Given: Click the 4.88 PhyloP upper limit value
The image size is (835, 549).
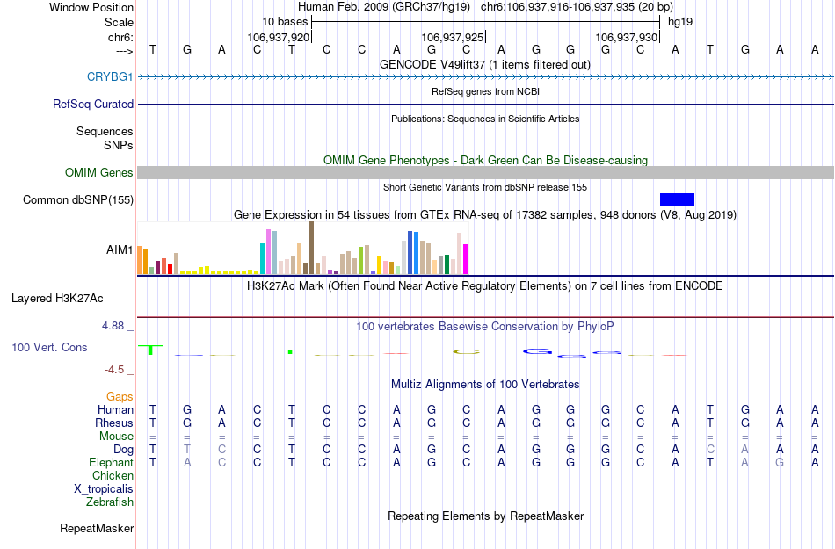Looking at the screenshot, I should coord(113,326).
